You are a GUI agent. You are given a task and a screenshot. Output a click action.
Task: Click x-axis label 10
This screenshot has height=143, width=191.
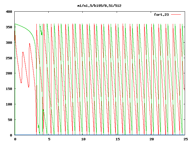[x=83, y=139]
